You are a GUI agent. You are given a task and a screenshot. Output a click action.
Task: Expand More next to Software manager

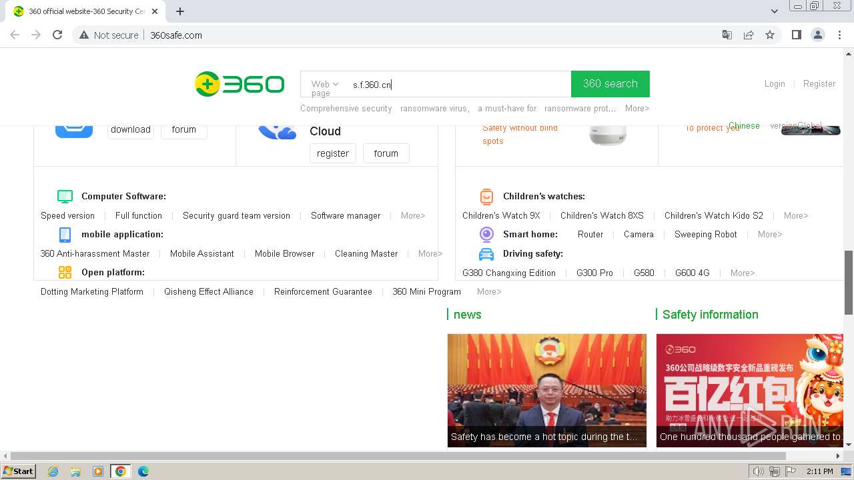tap(413, 215)
